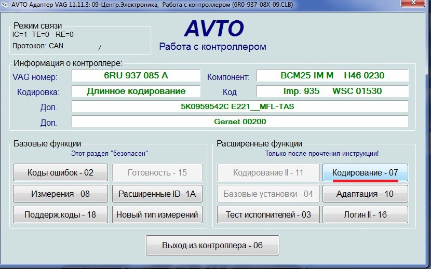This screenshot has width=431, height=269.
Task: Select the Доп. field with 5K0959542C
Action: [239, 107]
